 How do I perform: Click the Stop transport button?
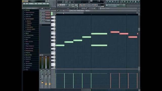pos(64,5)
